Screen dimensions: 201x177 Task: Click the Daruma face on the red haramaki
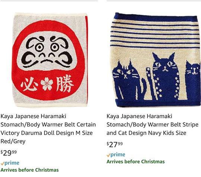47,51
